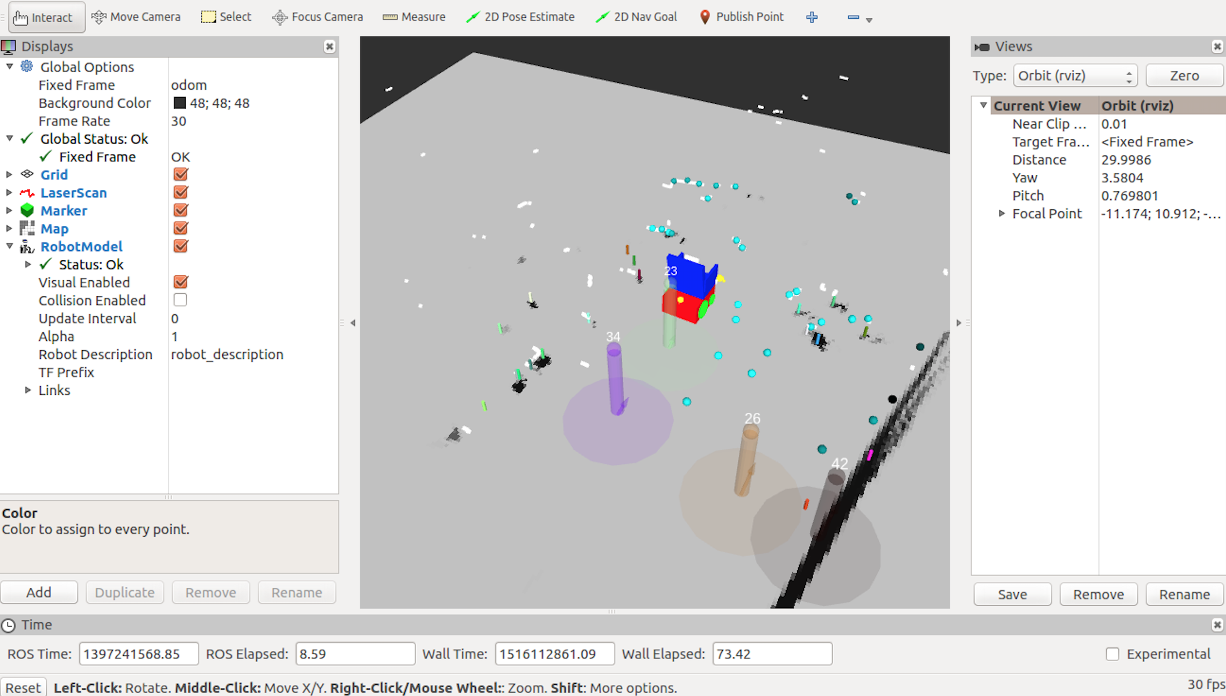Image resolution: width=1226 pixels, height=696 pixels.
Task: Collapse left panel with arrow handle
Action: click(x=353, y=323)
